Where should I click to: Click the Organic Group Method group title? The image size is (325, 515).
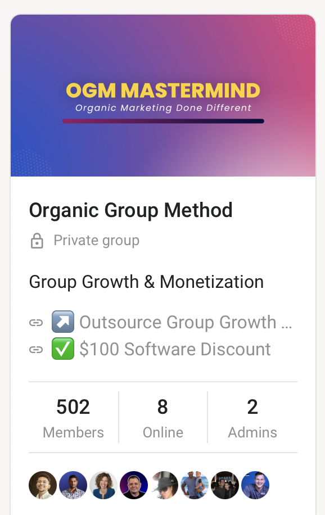tap(130, 210)
